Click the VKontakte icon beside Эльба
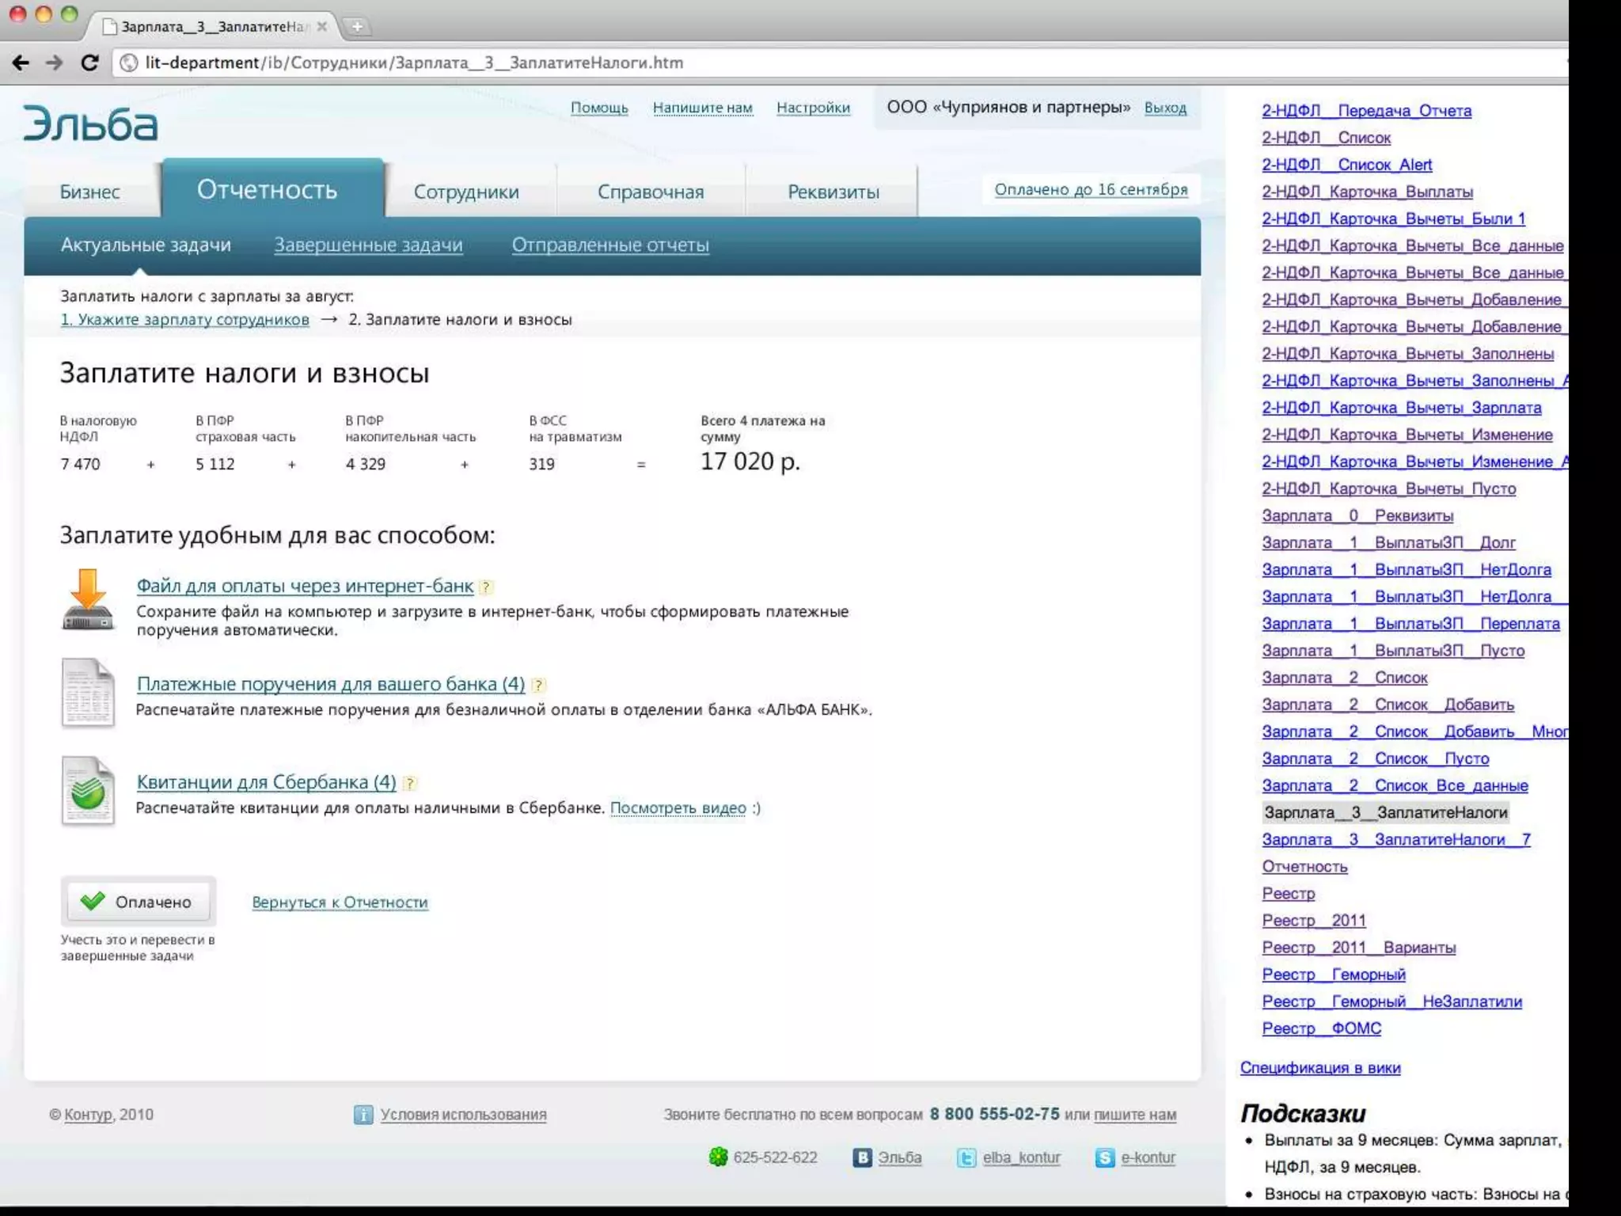The width and height of the screenshot is (1621, 1216). 861,1158
